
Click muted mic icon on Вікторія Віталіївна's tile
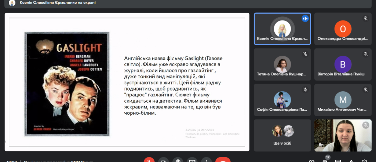click(365, 54)
